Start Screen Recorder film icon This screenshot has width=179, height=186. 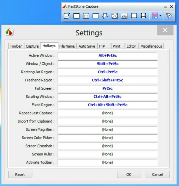[143, 16]
